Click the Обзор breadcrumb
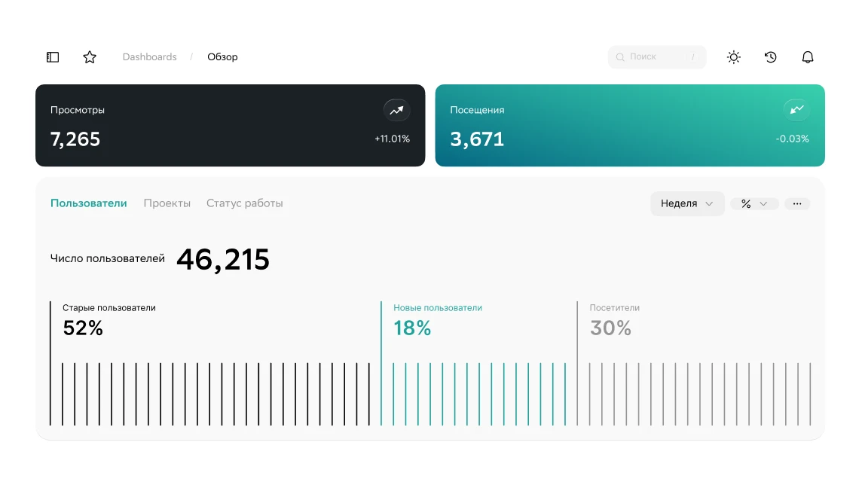The image size is (859, 482). pos(222,57)
